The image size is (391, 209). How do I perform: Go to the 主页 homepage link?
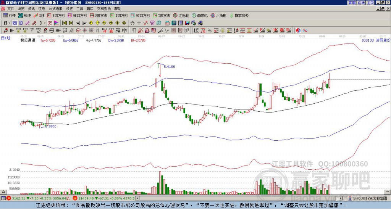370,3
